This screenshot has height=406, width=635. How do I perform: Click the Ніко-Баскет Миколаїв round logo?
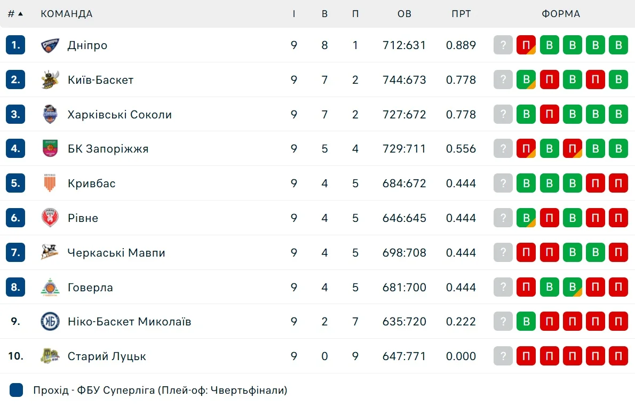coord(50,322)
